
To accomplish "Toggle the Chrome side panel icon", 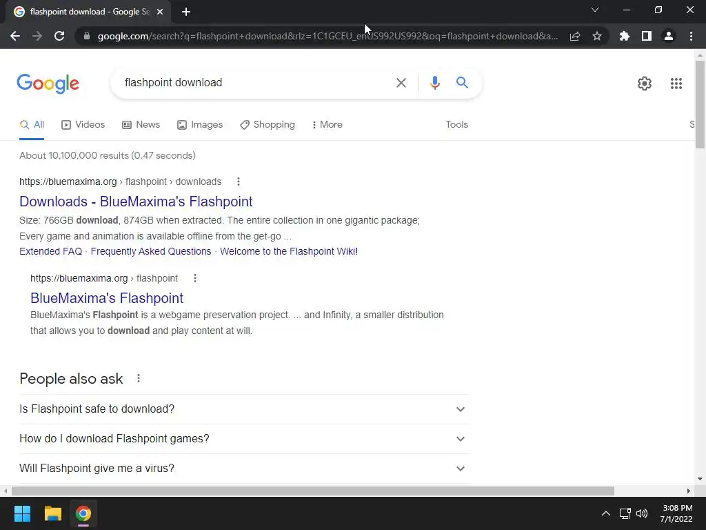I will click(647, 36).
